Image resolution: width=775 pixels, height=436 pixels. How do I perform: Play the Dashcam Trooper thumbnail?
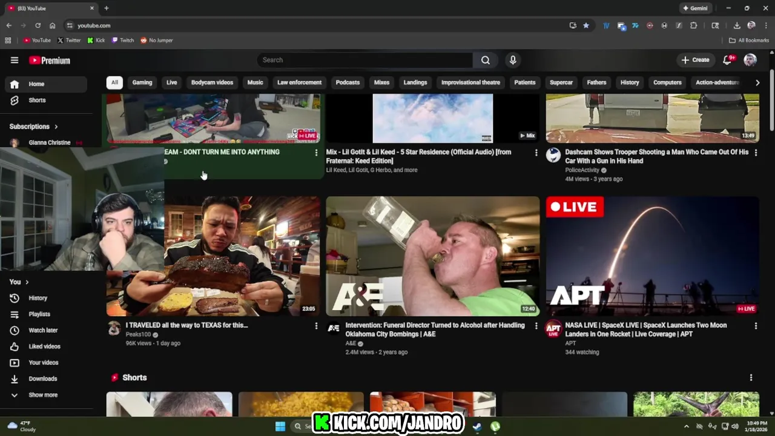coord(652,118)
